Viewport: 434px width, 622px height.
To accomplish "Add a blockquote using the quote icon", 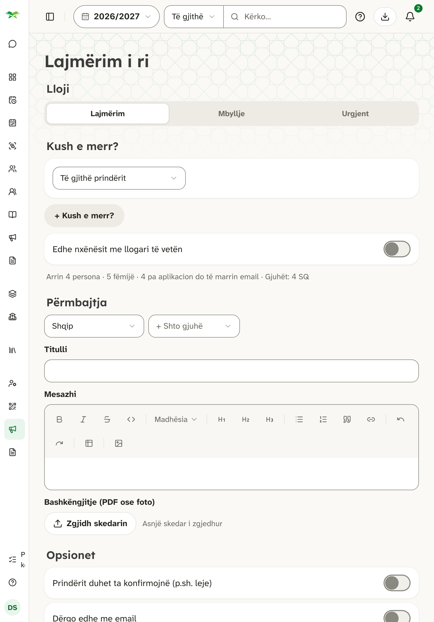I will (x=347, y=419).
